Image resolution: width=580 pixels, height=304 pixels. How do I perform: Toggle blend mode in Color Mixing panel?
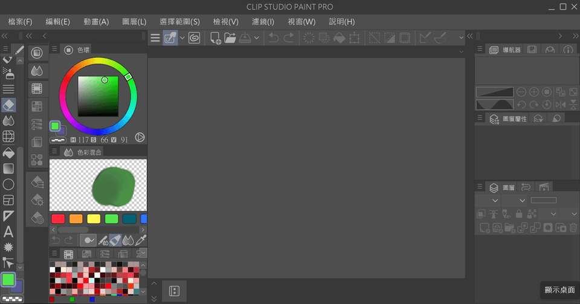click(x=128, y=241)
